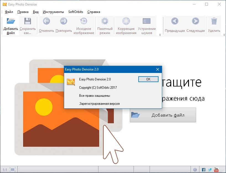Viewport: 226px width, 173px height.
Task: Click fit-to-window icon in status bar
Action: pyautogui.click(x=12, y=169)
